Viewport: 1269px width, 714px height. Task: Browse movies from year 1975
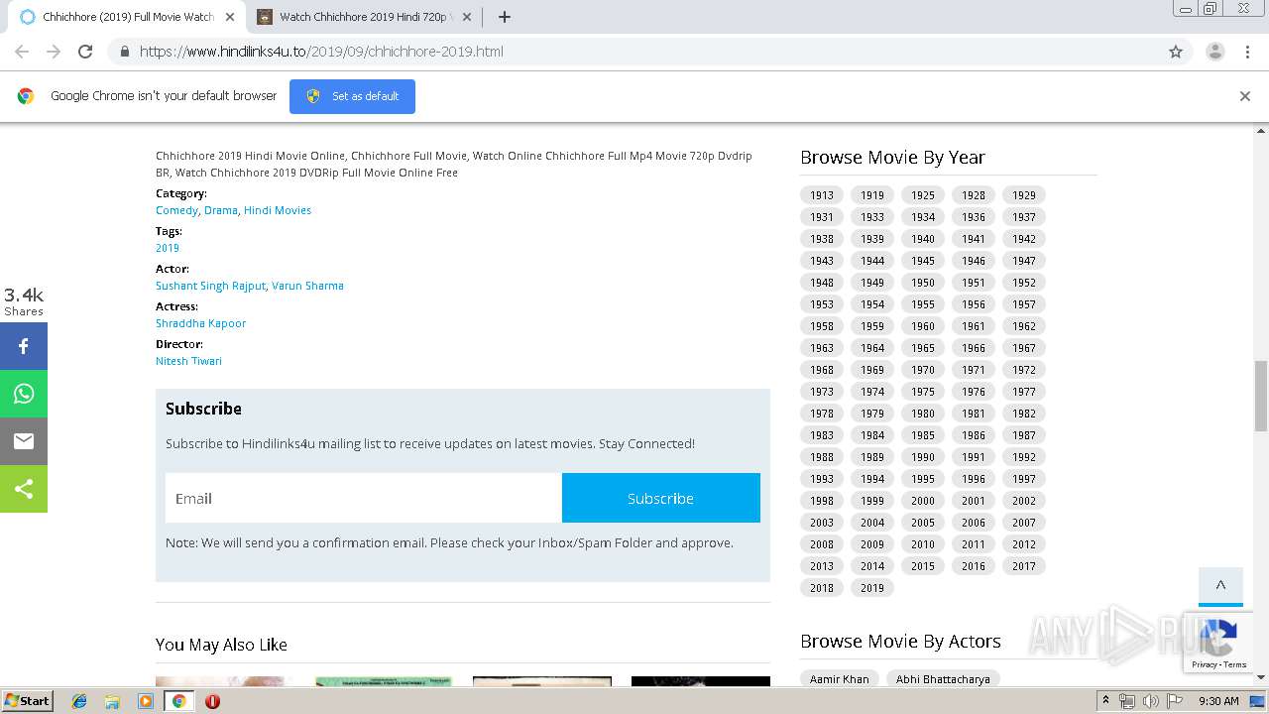[923, 392]
